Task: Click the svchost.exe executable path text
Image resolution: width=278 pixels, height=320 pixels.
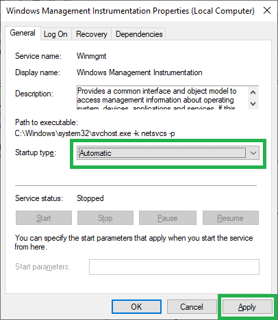Action: pos(94,133)
